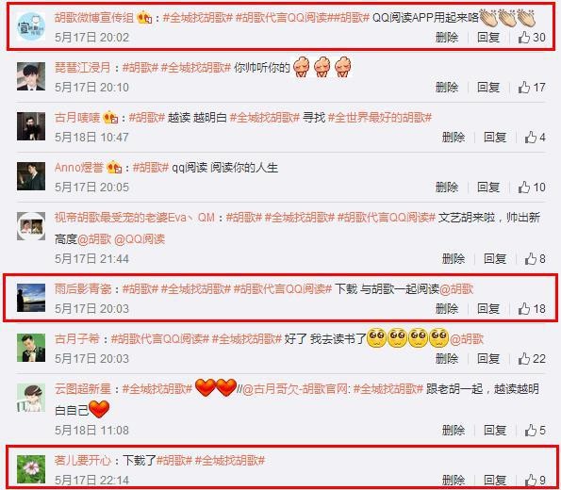The image size is (561, 490).
Task: Tap the thumbs-up with 10 likes on Anno煜誉's comment
Action: point(532,188)
